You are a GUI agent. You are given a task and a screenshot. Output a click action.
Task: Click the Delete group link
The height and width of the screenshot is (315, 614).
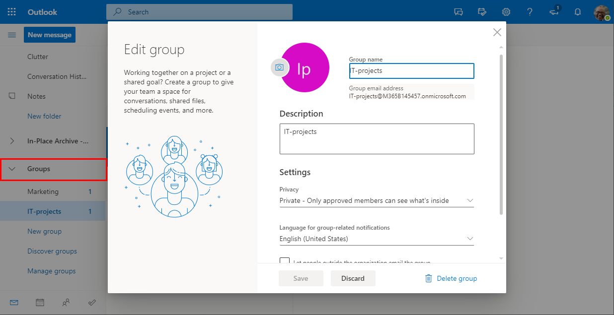[451, 278]
